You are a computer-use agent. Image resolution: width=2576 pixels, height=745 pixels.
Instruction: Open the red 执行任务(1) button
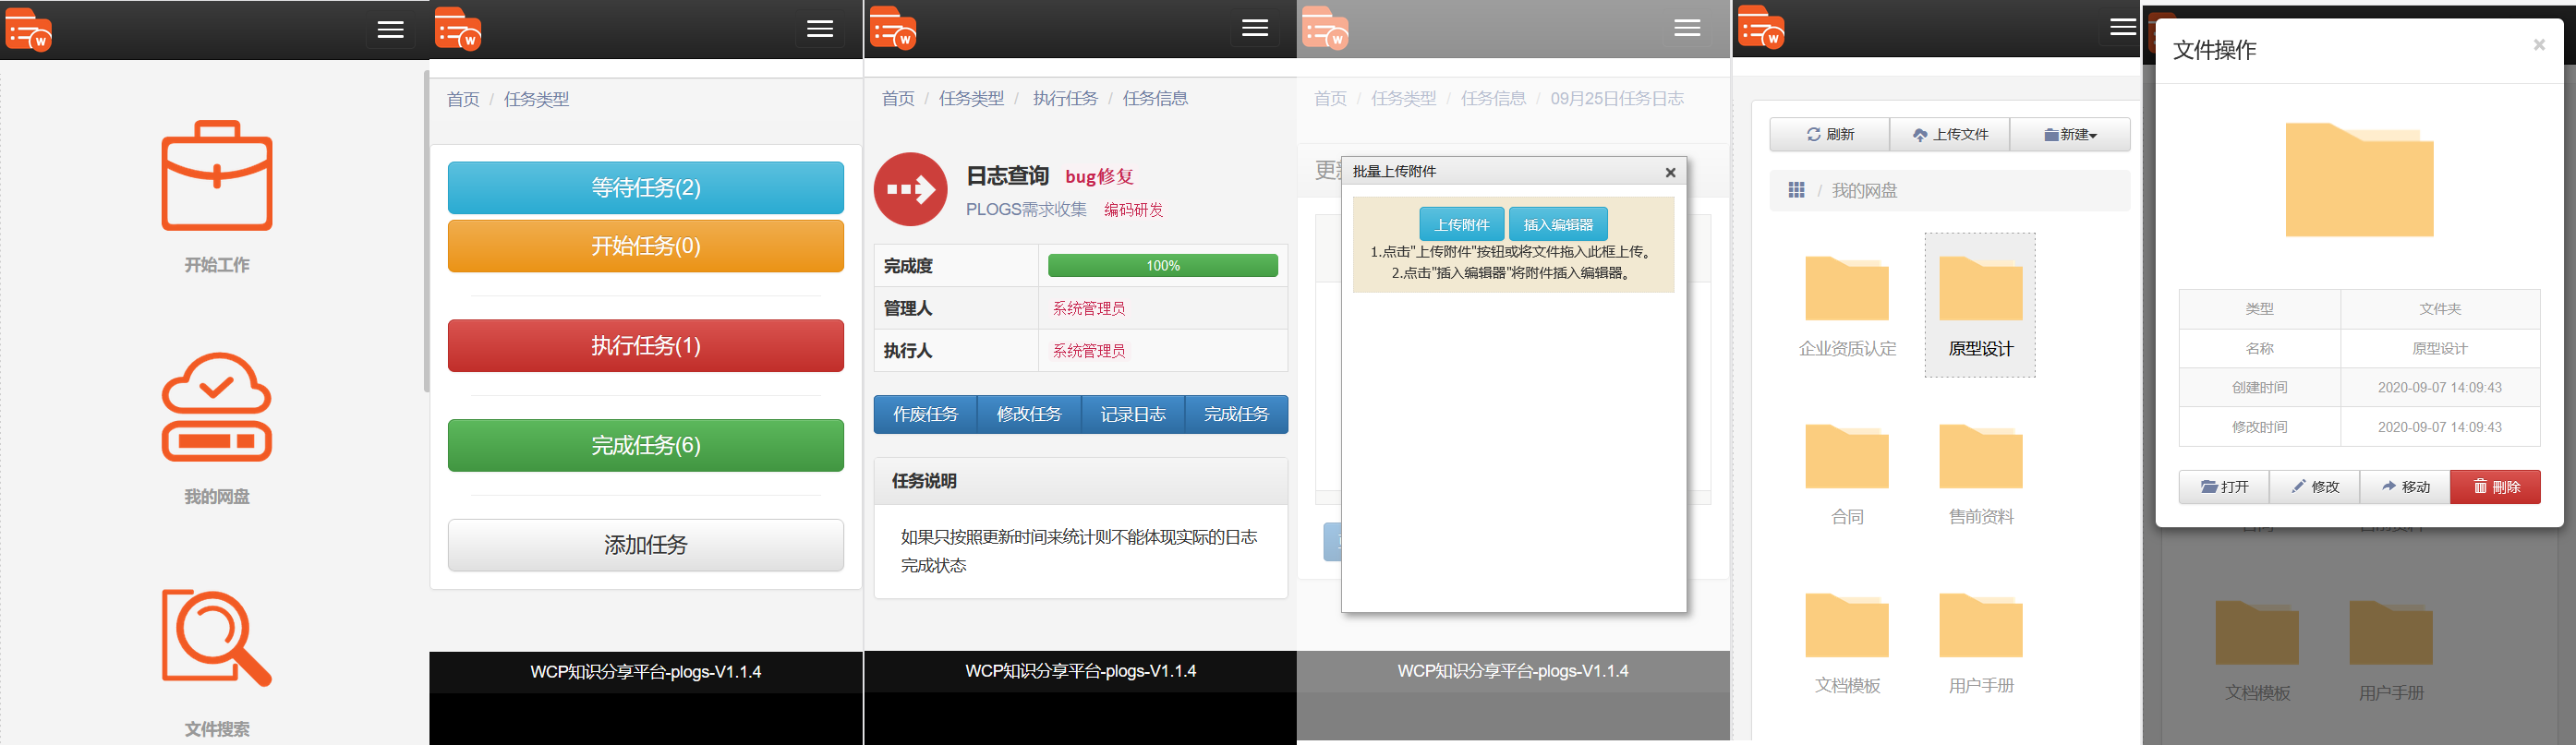[x=646, y=346]
